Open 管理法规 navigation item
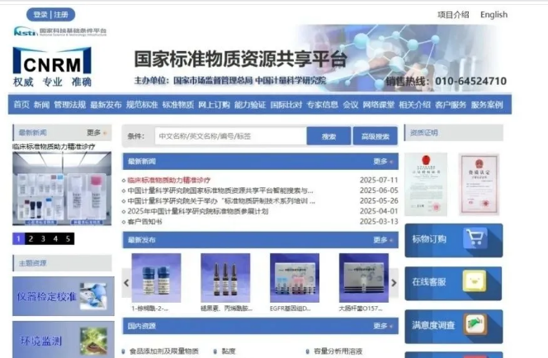 click(70, 105)
